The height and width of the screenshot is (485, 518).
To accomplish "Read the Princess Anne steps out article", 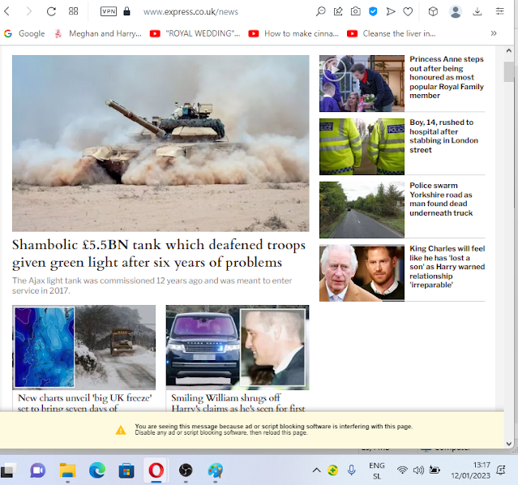I will pyautogui.click(x=447, y=77).
